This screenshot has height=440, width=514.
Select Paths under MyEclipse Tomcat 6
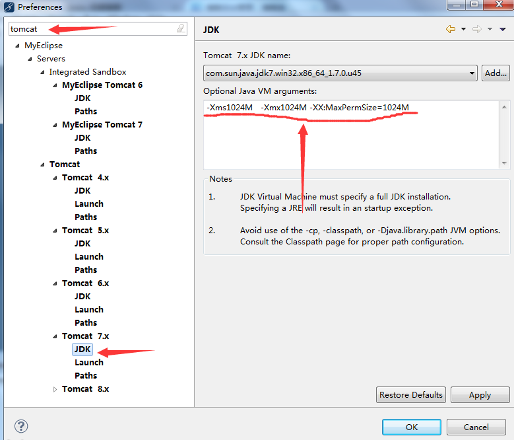click(x=86, y=111)
